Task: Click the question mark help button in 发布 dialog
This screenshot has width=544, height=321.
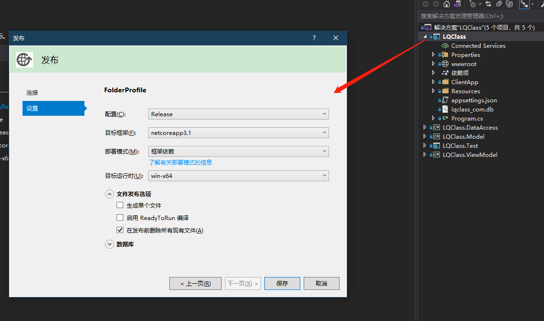Action: [x=314, y=38]
